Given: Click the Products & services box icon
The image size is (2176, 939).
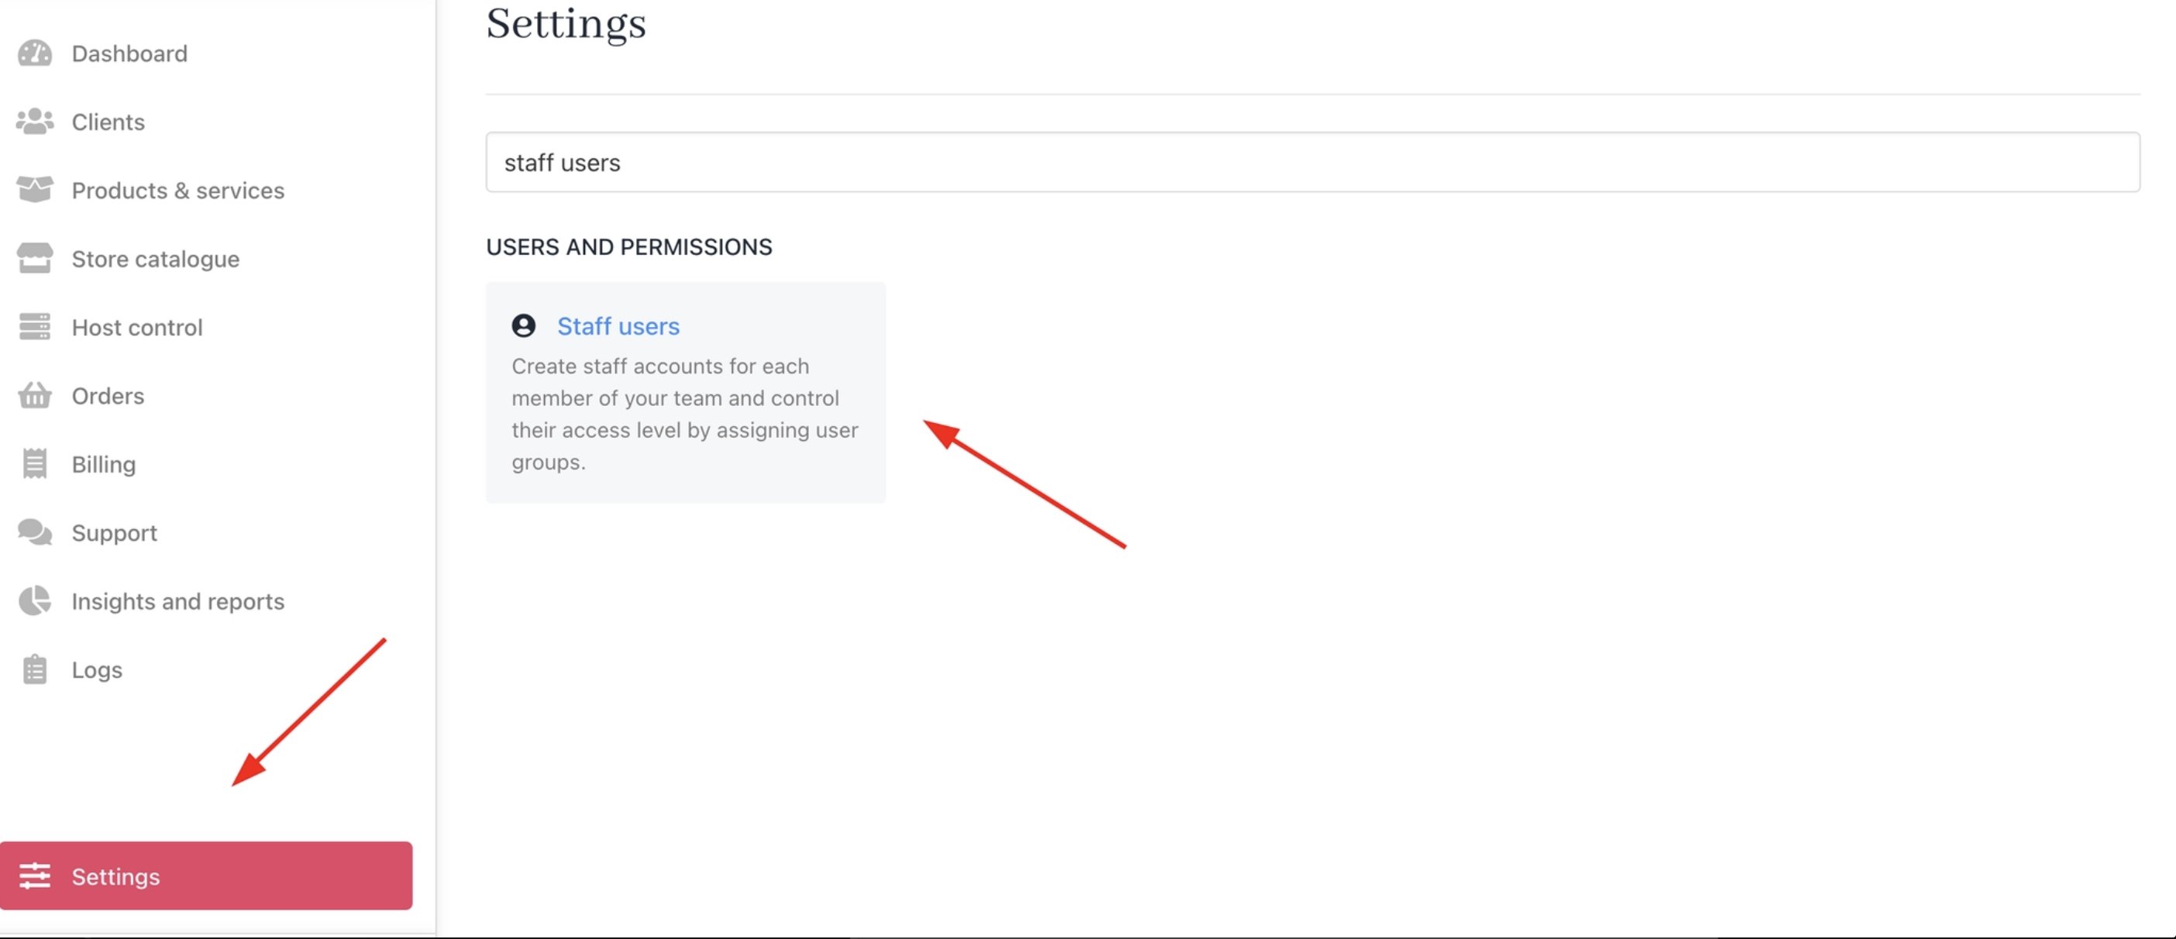Looking at the screenshot, I should pyautogui.click(x=35, y=190).
